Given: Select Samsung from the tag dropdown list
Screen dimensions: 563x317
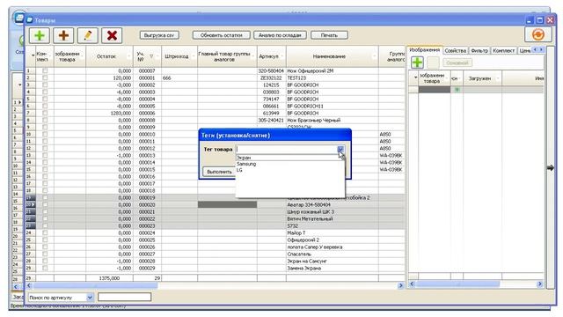Looking at the screenshot, I should click(289, 164).
